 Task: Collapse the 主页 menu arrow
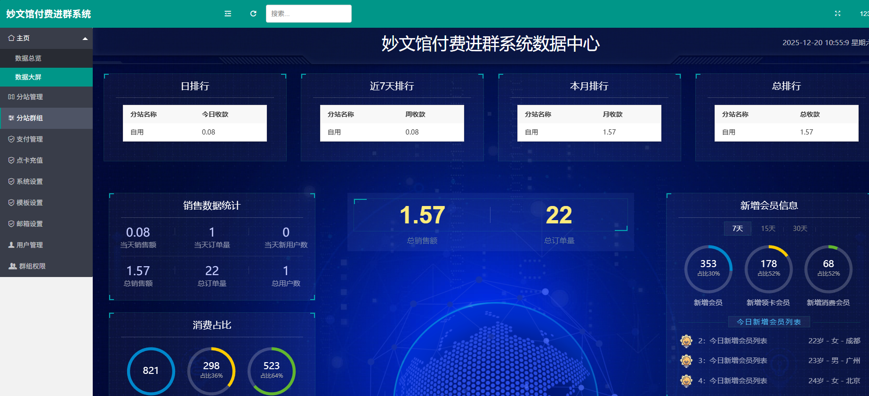[85, 39]
